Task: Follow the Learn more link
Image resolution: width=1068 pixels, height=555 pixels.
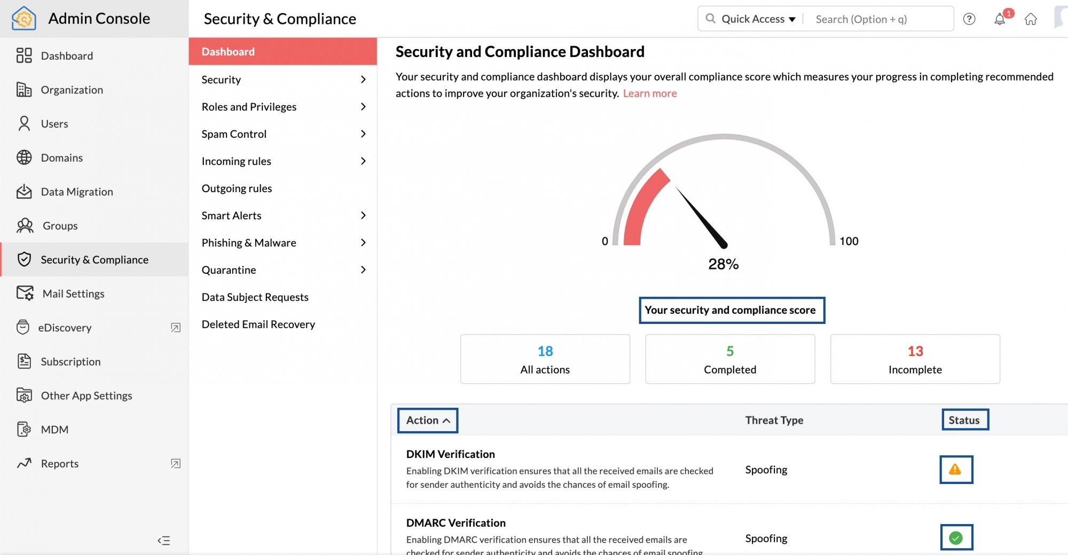Action: [x=650, y=93]
